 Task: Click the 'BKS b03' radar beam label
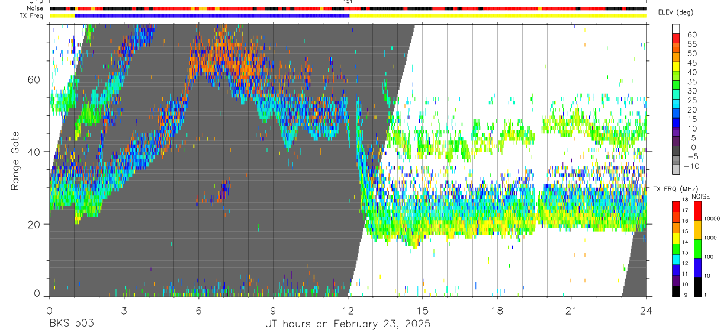[71, 324]
